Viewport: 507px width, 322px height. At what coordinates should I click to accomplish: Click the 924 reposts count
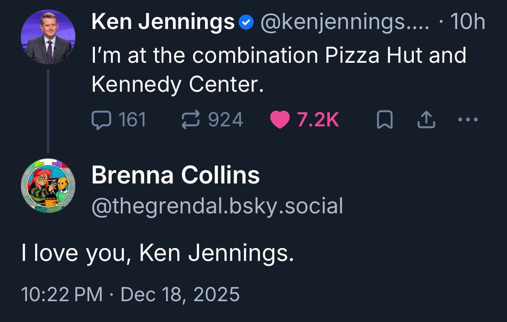point(226,120)
